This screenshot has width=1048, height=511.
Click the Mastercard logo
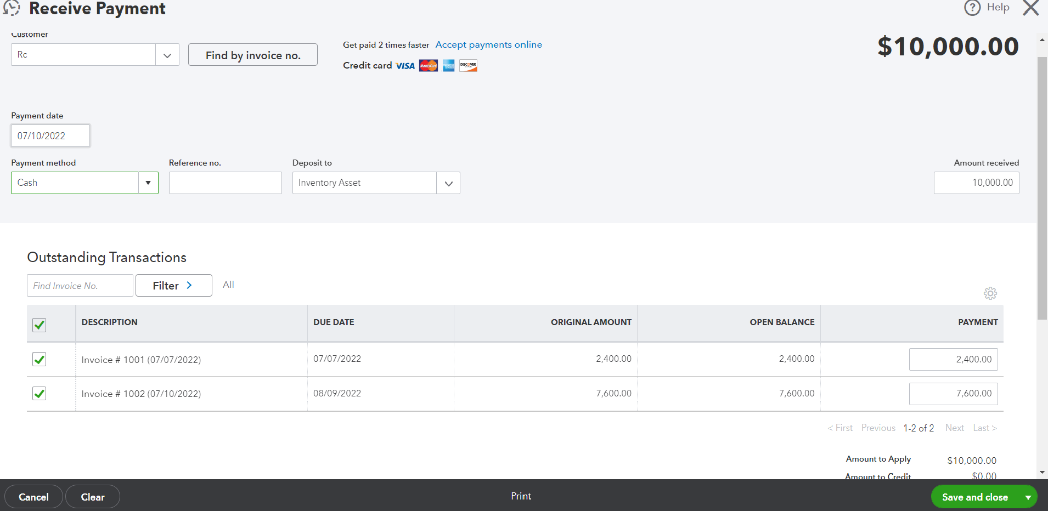tap(429, 66)
